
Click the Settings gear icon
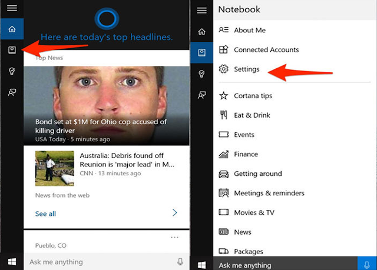click(223, 69)
